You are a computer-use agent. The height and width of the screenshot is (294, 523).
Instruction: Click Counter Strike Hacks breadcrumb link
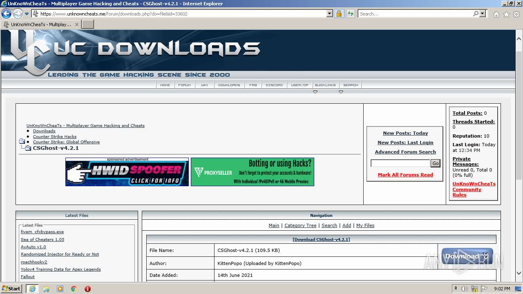[55, 137]
